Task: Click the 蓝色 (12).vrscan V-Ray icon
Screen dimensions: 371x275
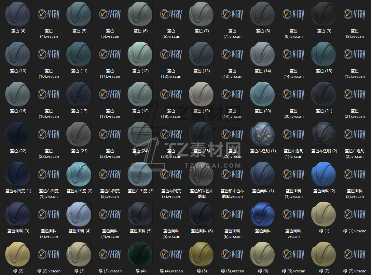Action: 171,54
